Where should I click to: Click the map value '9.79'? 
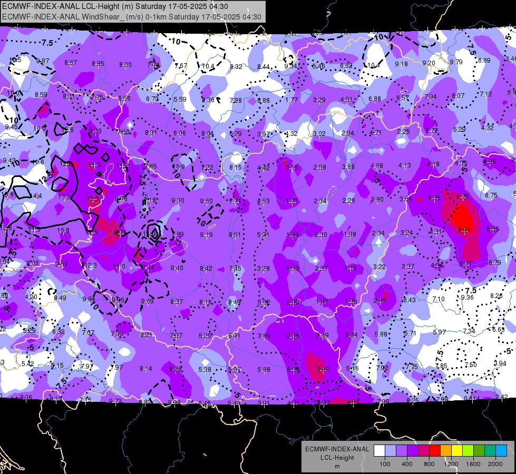pos(456,62)
